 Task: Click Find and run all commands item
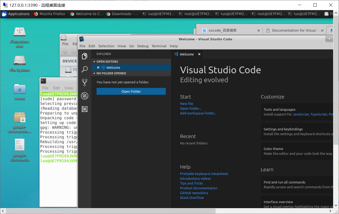(x=297, y=185)
